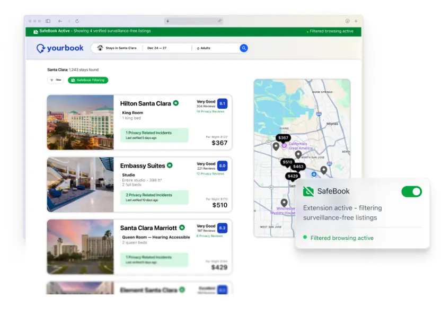
Task: Click the browser address bar
Action: coord(193,21)
